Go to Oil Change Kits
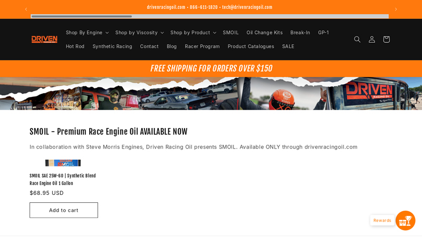This screenshot has width=422, height=237. (265, 33)
